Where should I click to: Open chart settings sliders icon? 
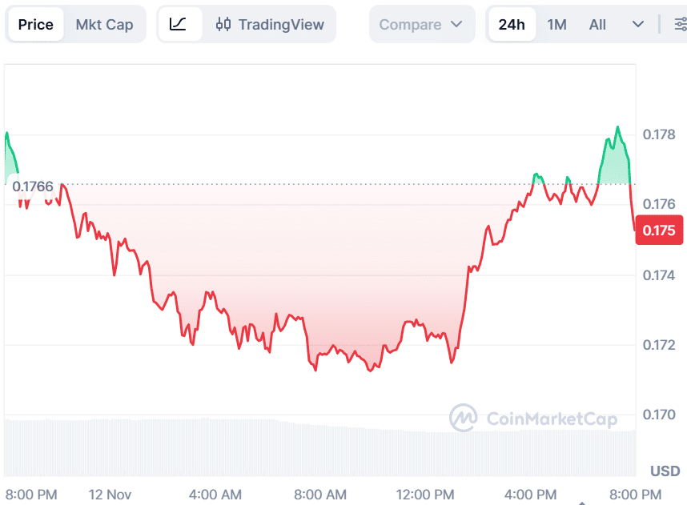click(681, 25)
